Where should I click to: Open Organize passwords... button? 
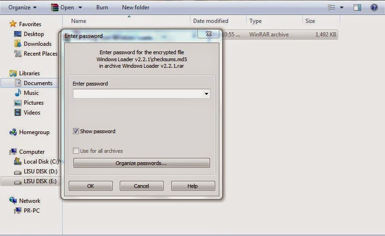142,163
